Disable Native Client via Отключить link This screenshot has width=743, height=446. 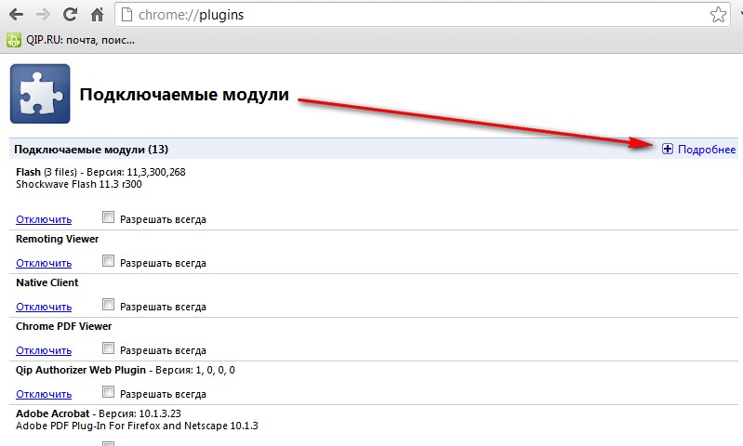(x=44, y=307)
